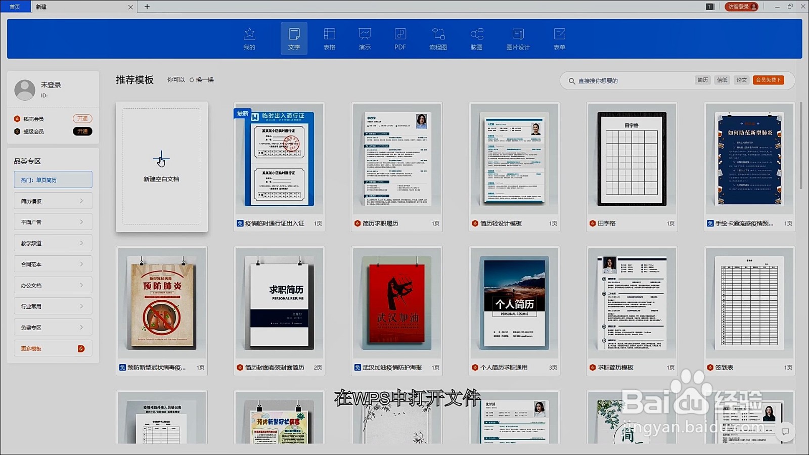The width and height of the screenshot is (809, 455).
Task: Select the 文字 documents module
Action: pyautogui.click(x=293, y=38)
